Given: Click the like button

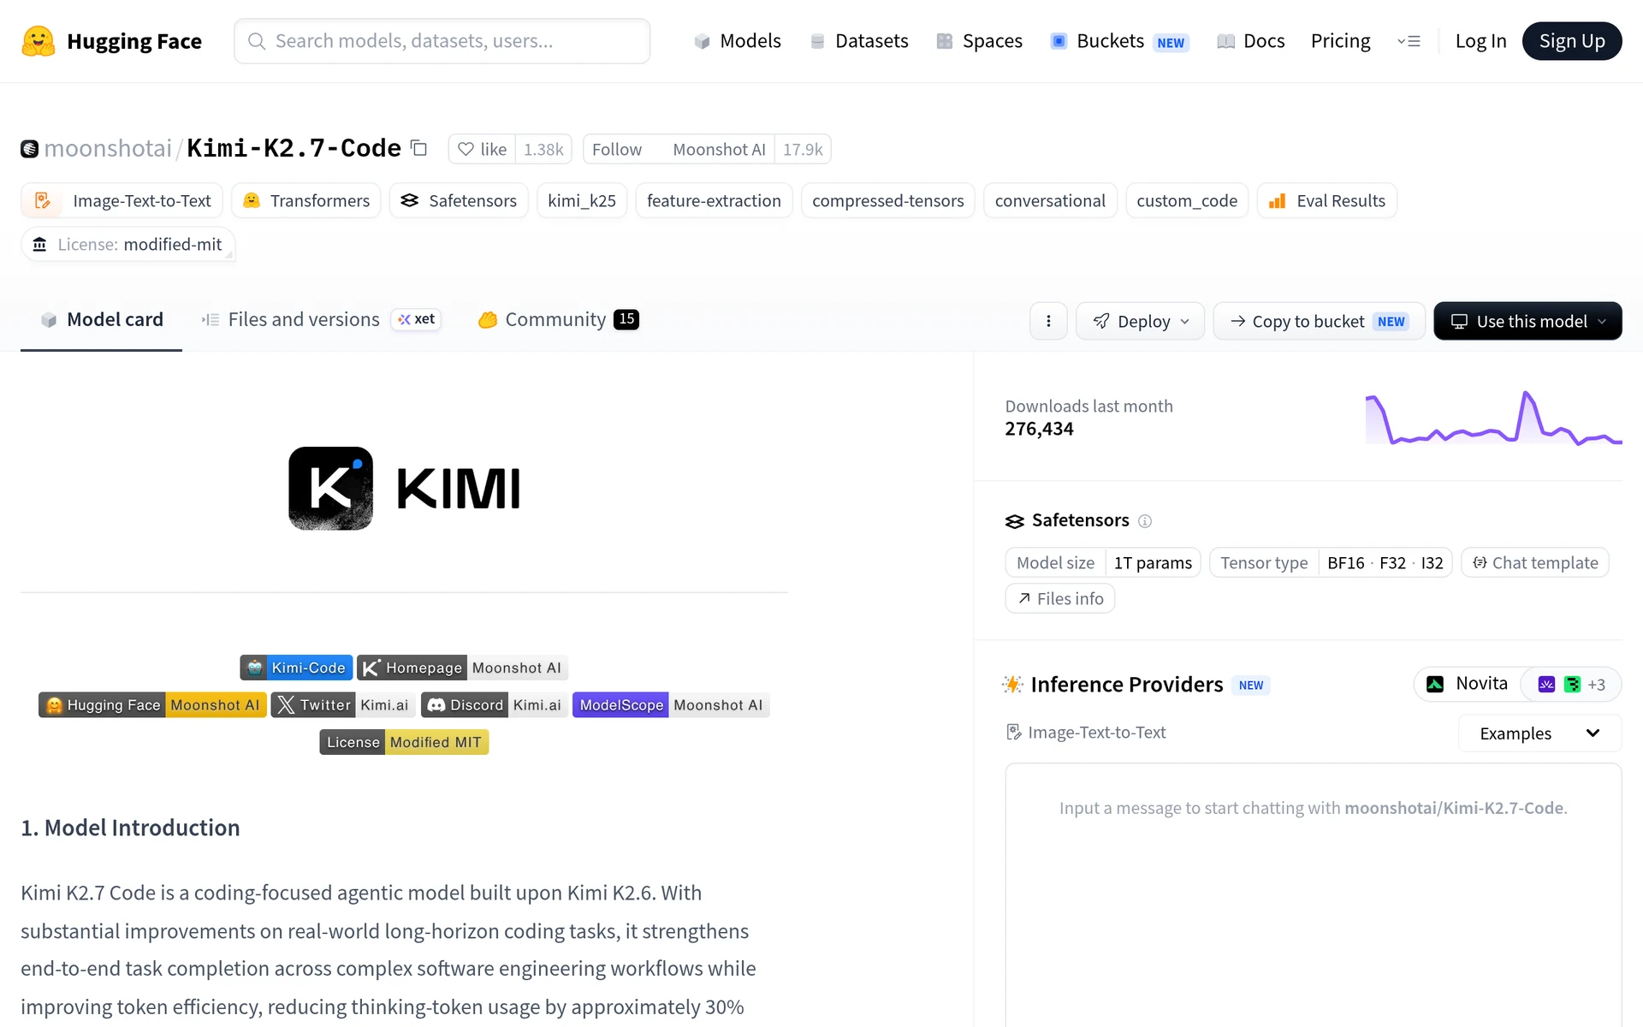Looking at the screenshot, I should pyautogui.click(x=482, y=149).
